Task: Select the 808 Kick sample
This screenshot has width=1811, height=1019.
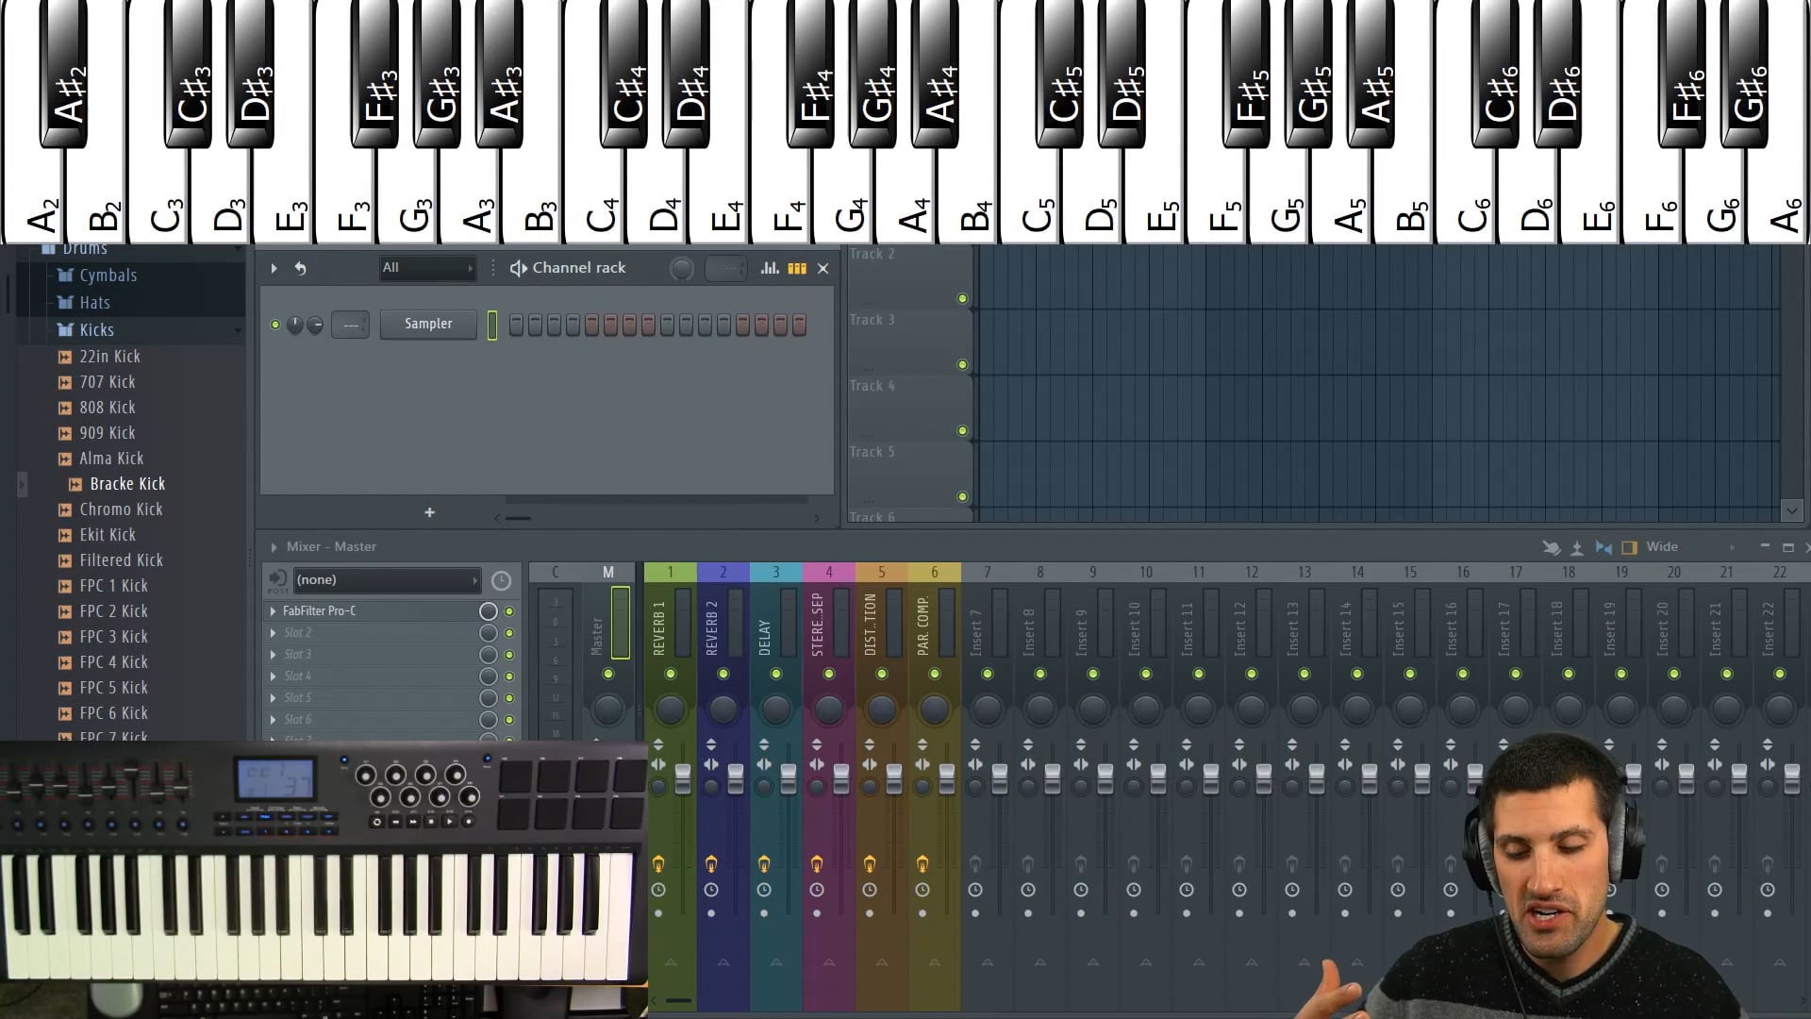Action: [107, 408]
